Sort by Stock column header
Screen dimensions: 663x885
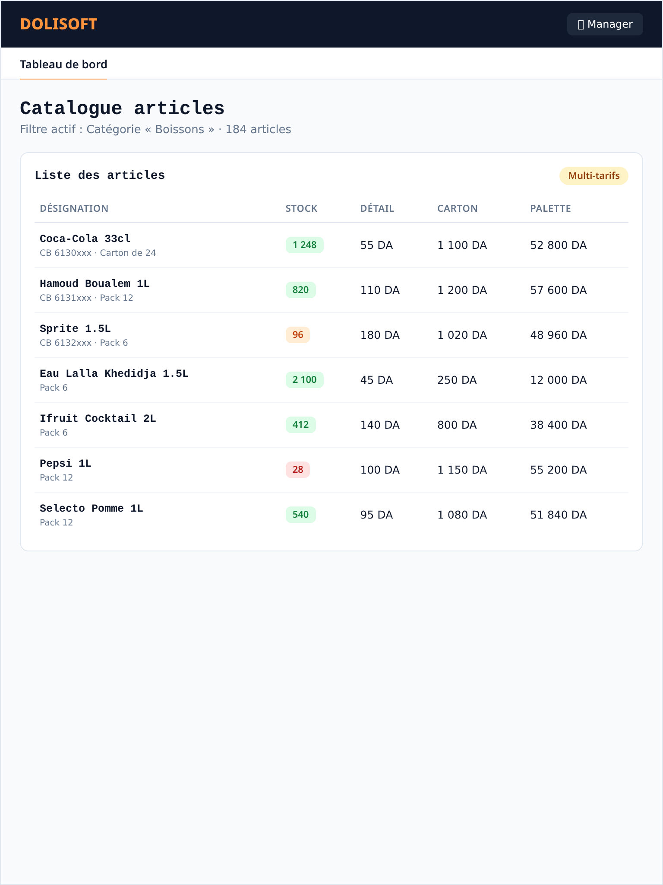[x=301, y=208]
